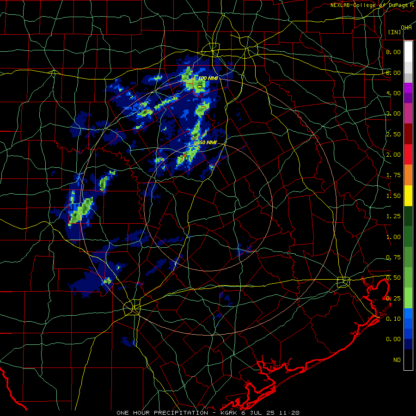416x416 pixels.
Task: Click the ONE HOUR PRECIPITATION title text
Action: (162, 413)
